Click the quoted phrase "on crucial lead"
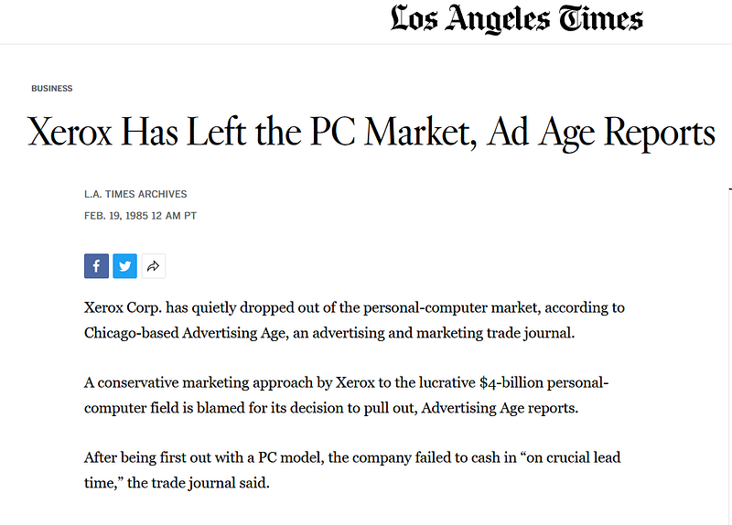 tap(569, 458)
